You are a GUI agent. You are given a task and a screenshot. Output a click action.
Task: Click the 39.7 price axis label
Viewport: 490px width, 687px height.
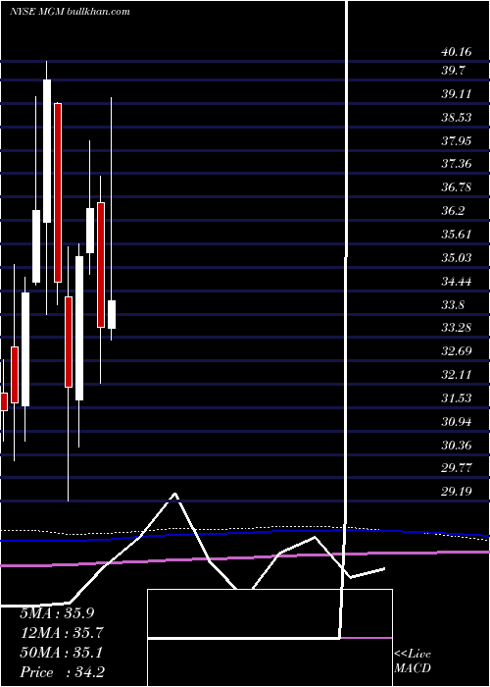453,70
